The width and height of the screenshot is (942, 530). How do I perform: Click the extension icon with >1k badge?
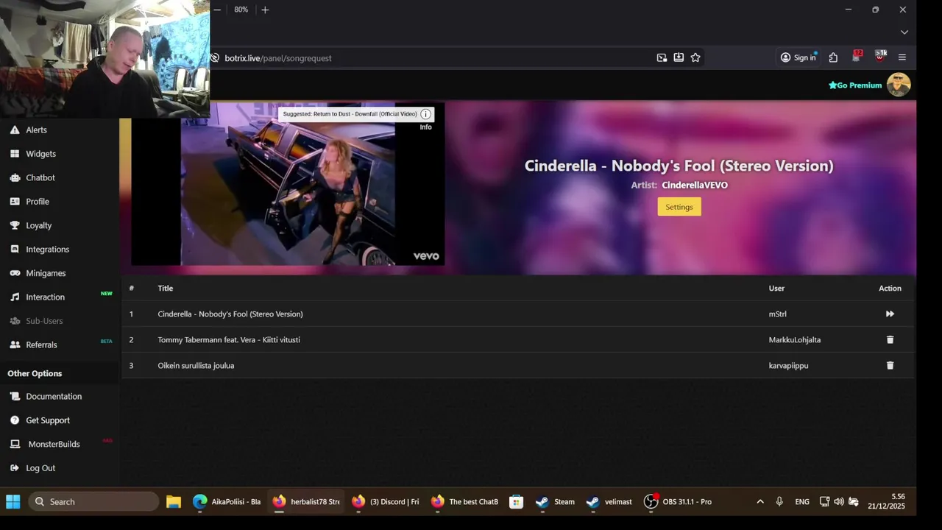pos(880,57)
